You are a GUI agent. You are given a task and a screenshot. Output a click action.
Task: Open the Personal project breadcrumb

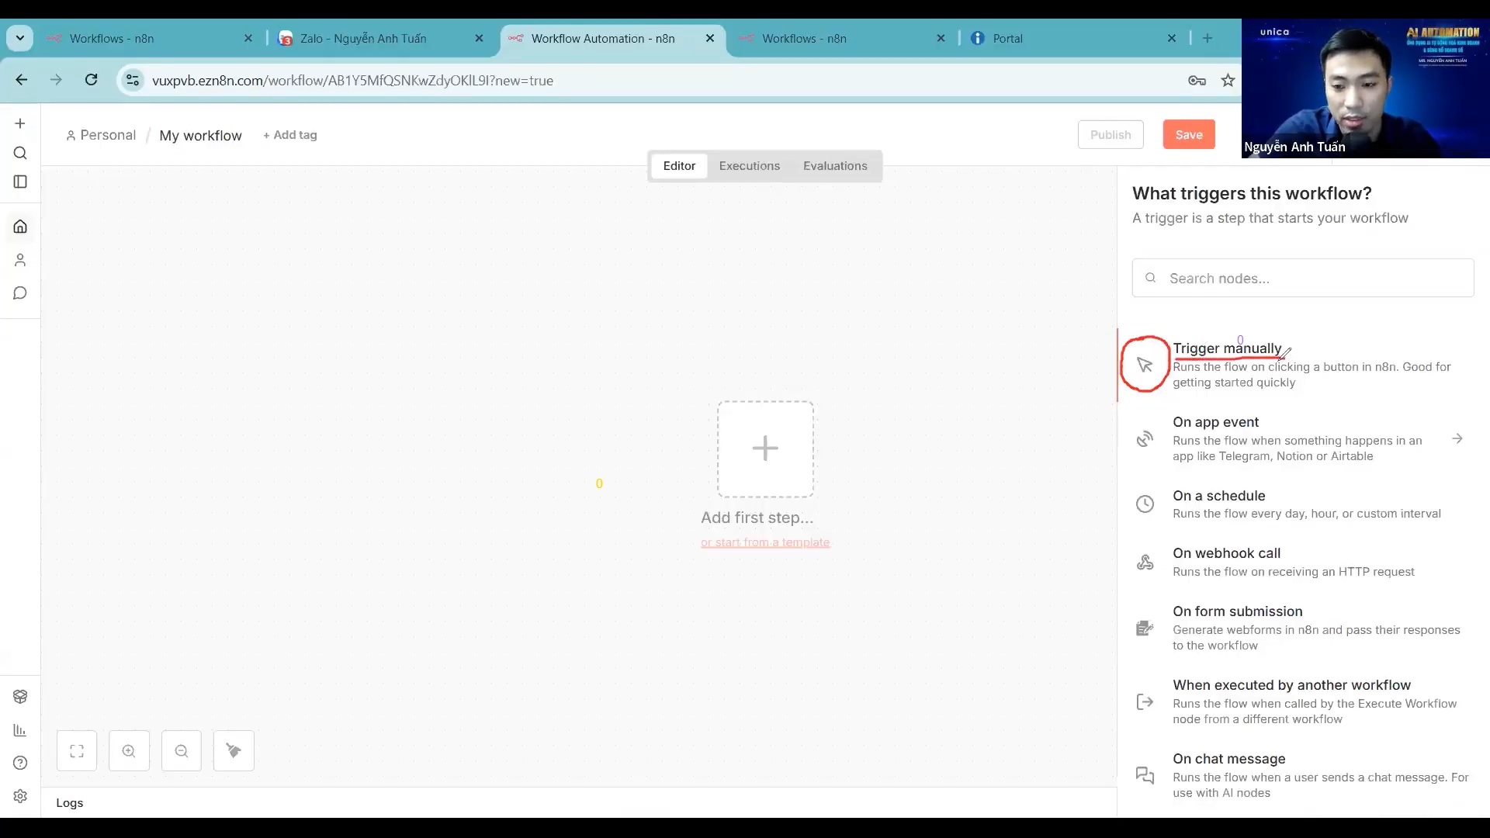pos(101,135)
